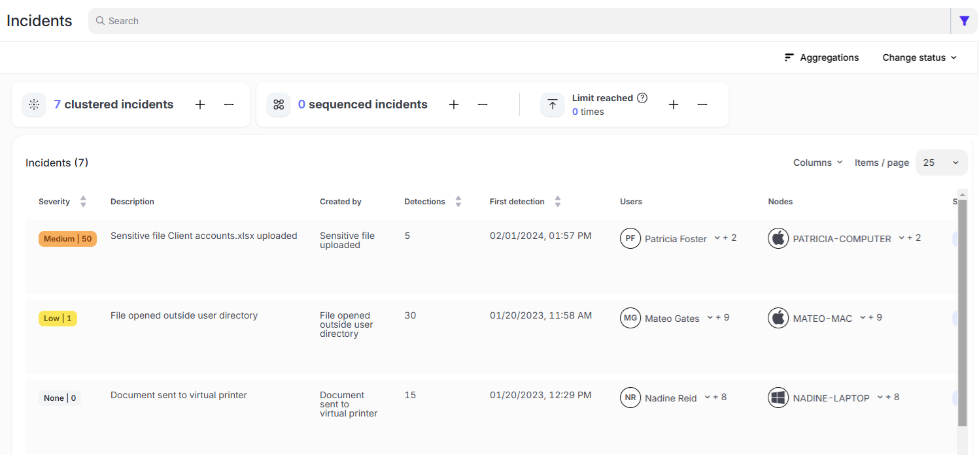Click plus next to clustered incidents
The image size is (979, 455).
tap(200, 104)
